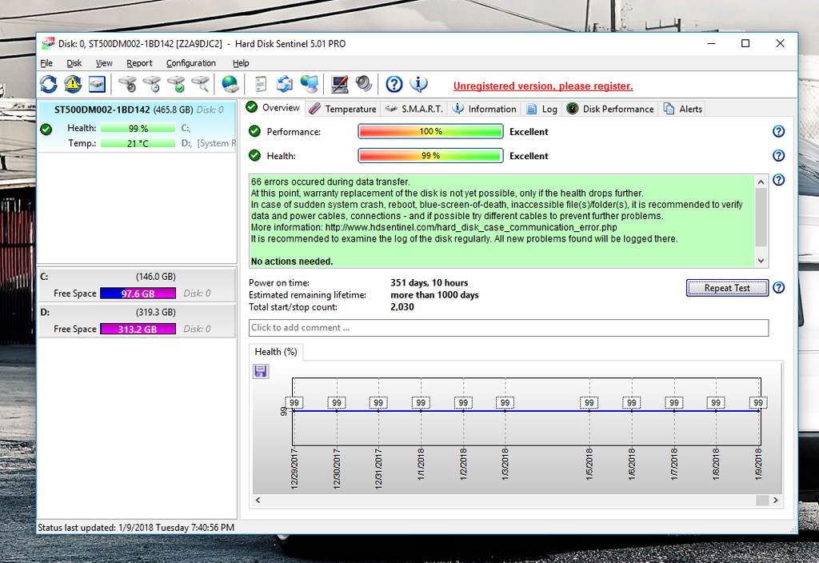Click the '2,030' start/stop count value
Image resolution: width=819 pixels, height=563 pixels.
(x=402, y=307)
